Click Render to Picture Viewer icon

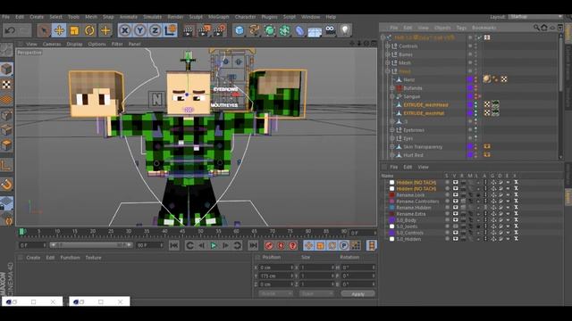point(204,30)
